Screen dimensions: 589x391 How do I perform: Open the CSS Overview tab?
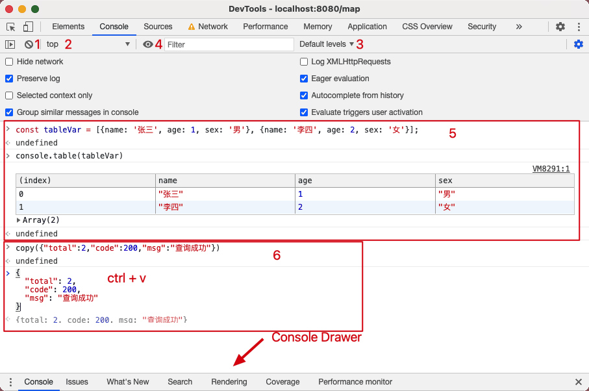pos(427,27)
